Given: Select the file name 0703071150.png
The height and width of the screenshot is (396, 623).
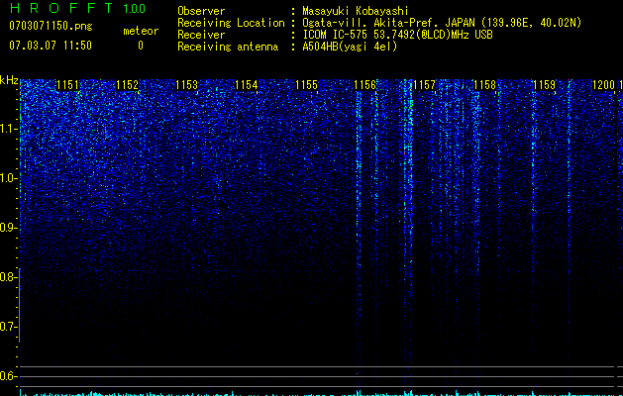Looking at the screenshot, I should (x=51, y=26).
